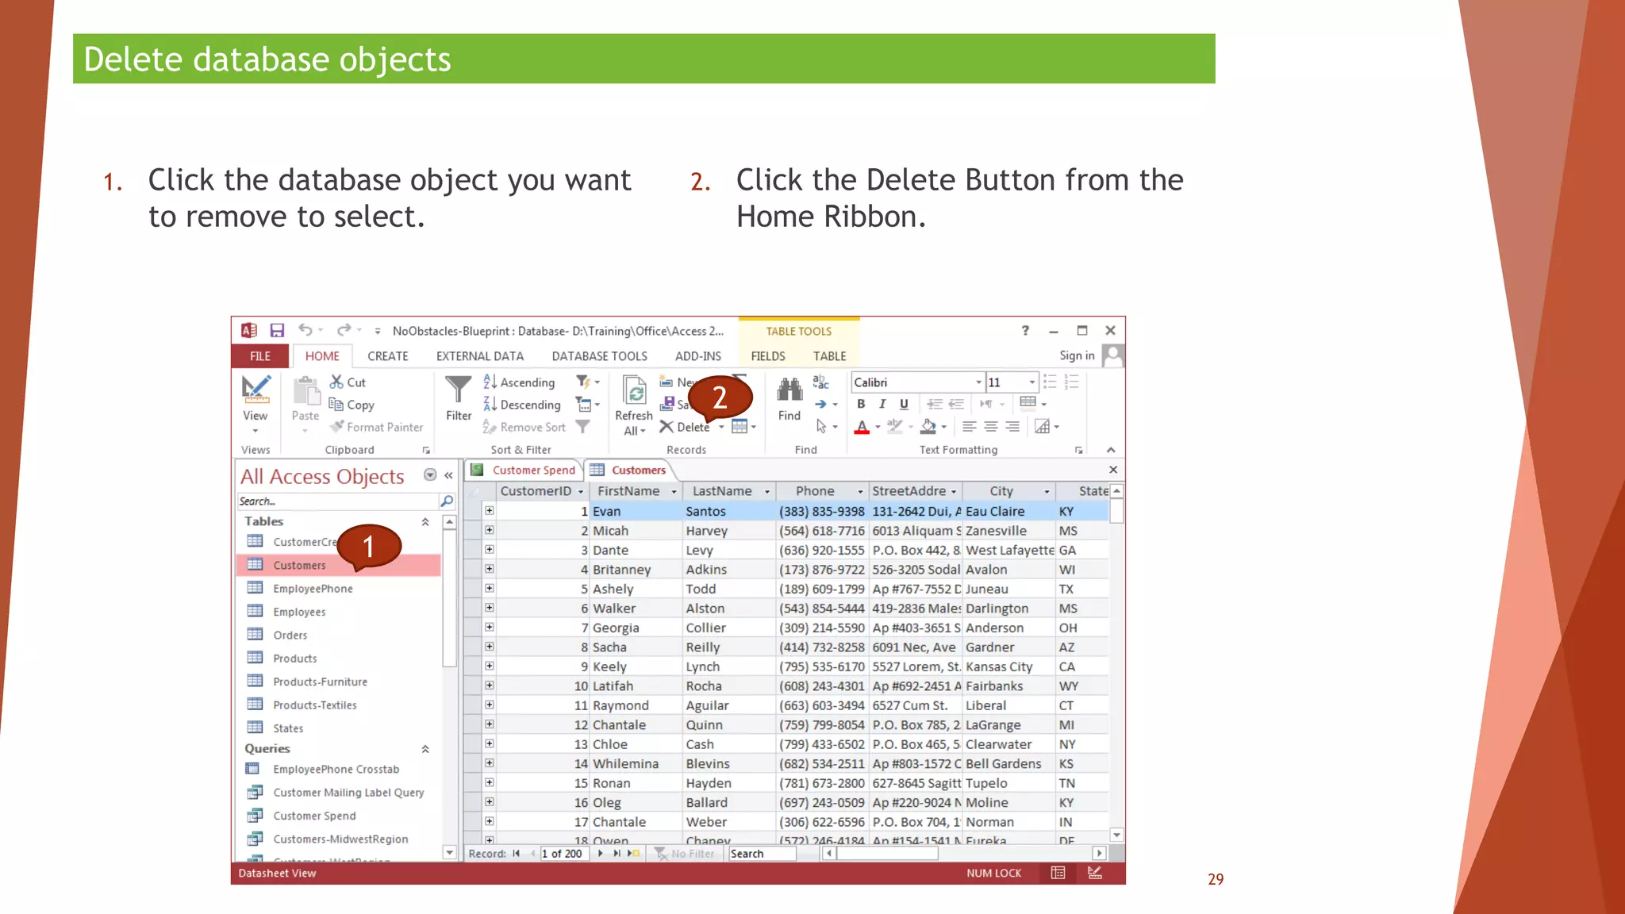Click the Help question mark icon
Screen dimensions: 1625x914
[x=1025, y=331]
